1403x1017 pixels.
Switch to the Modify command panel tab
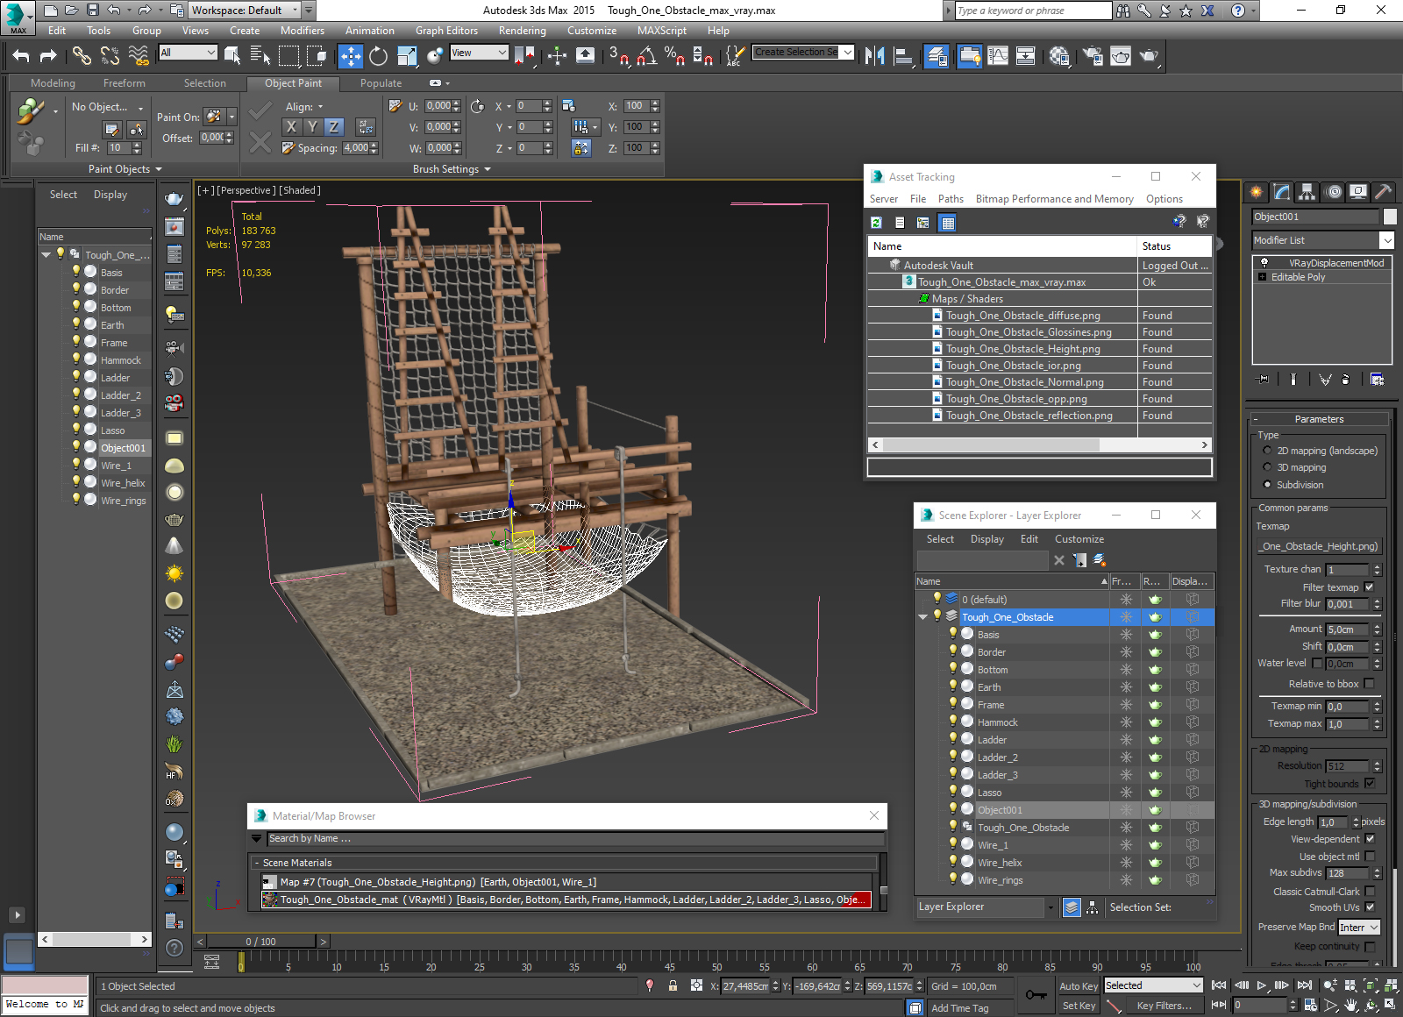1282,191
